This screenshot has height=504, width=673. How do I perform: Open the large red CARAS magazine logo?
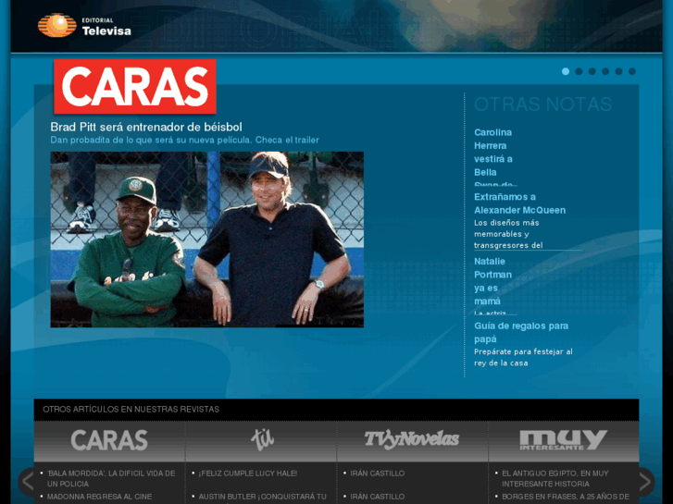(x=135, y=87)
